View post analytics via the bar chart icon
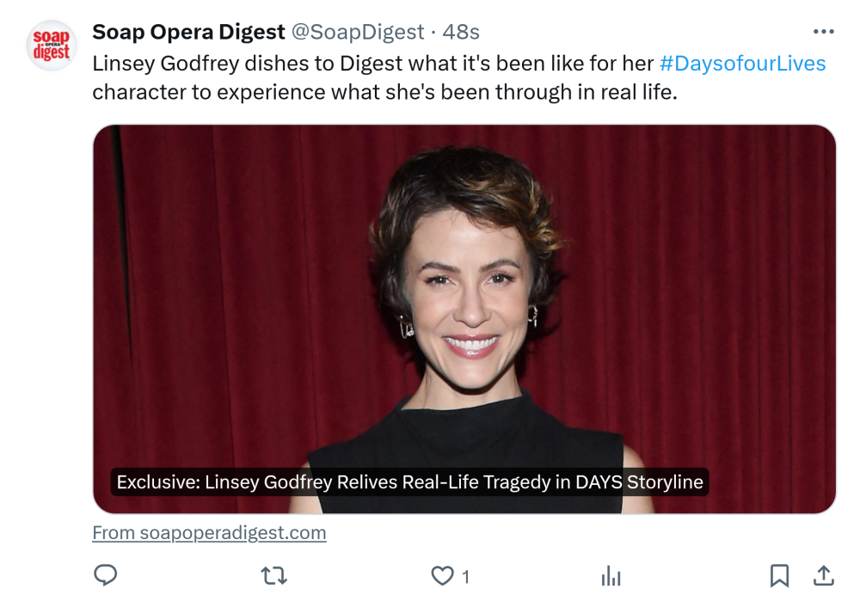860x607 pixels. point(611,576)
